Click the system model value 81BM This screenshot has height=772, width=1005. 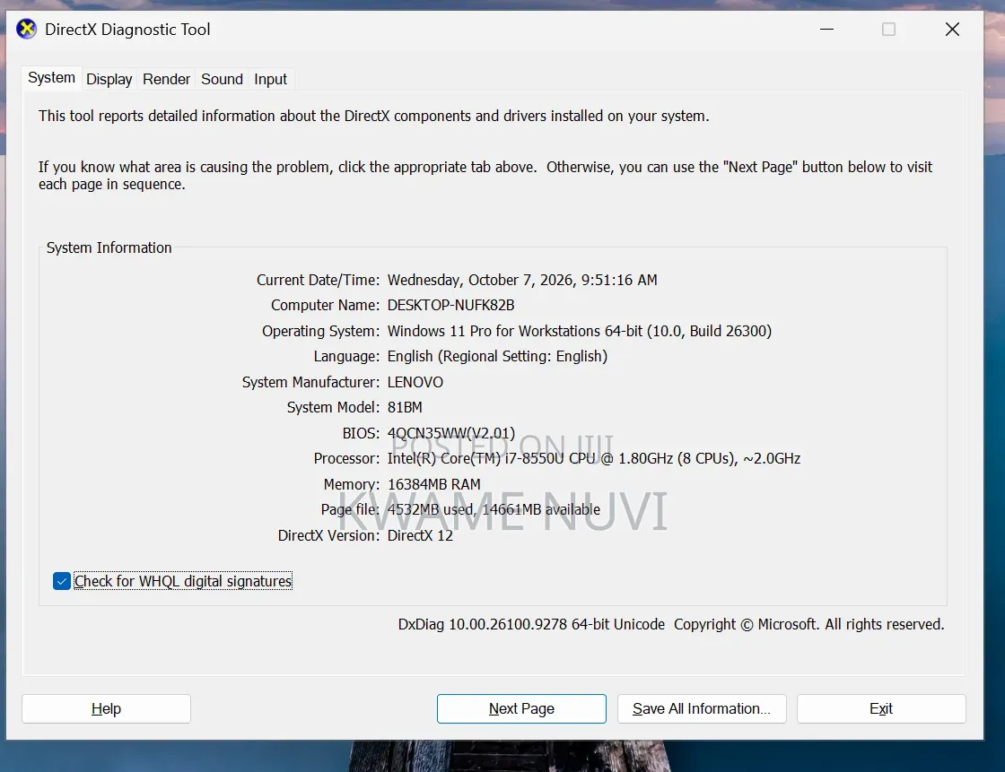pos(405,407)
